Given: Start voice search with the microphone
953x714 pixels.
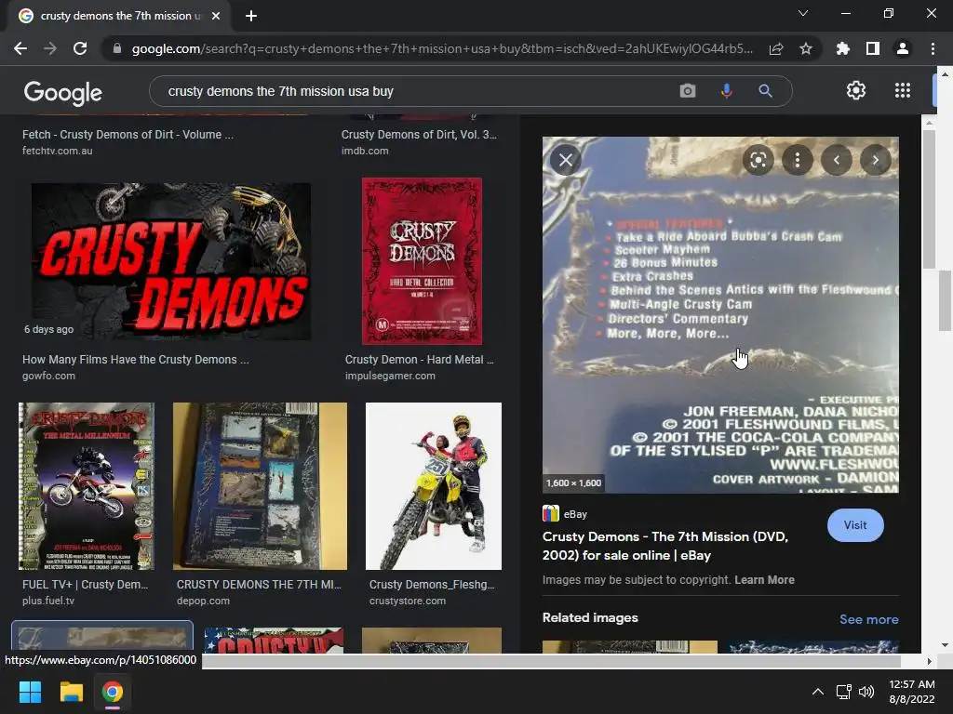Looking at the screenshot, I should (726, 91).
